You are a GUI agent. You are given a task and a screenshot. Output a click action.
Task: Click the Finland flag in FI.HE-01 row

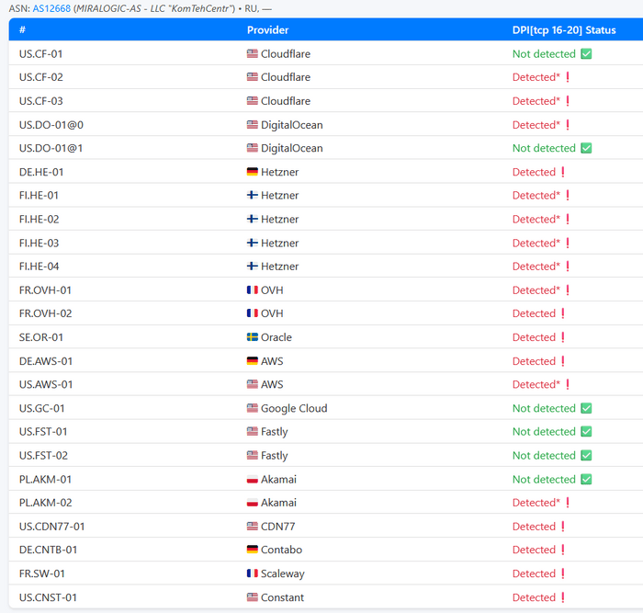coord(253,196)
